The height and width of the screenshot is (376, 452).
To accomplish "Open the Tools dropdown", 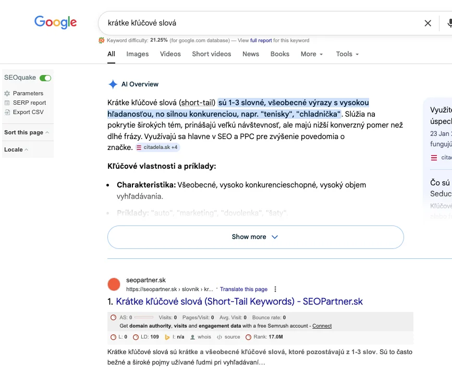I will point(347,54).
